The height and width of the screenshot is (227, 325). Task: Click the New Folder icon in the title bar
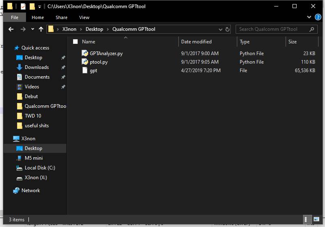32,6
